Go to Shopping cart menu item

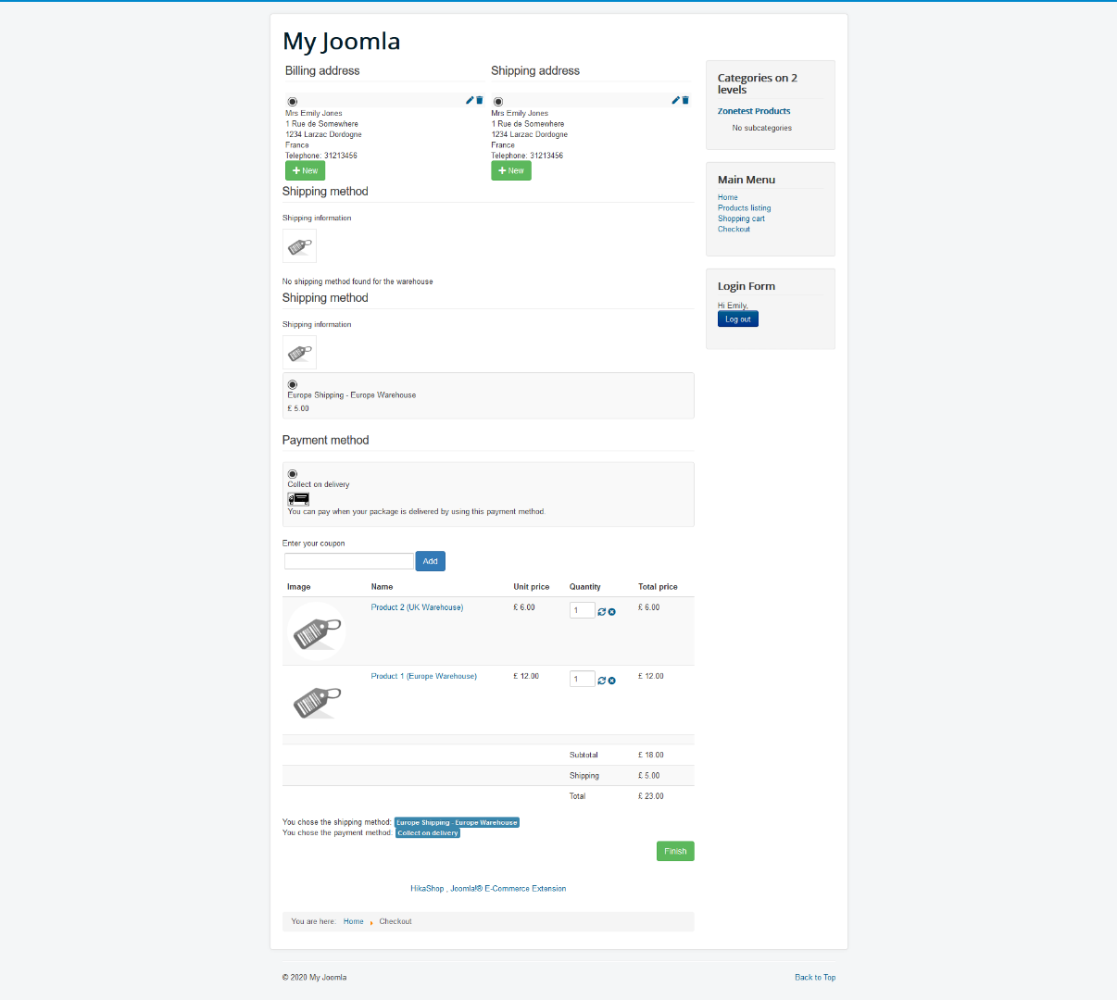tap(741, 219)
